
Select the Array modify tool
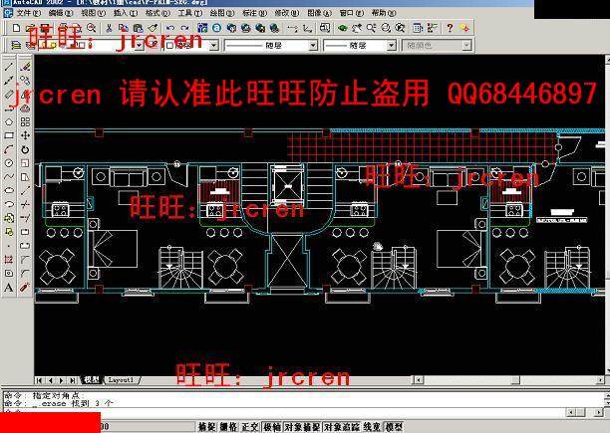25,122
